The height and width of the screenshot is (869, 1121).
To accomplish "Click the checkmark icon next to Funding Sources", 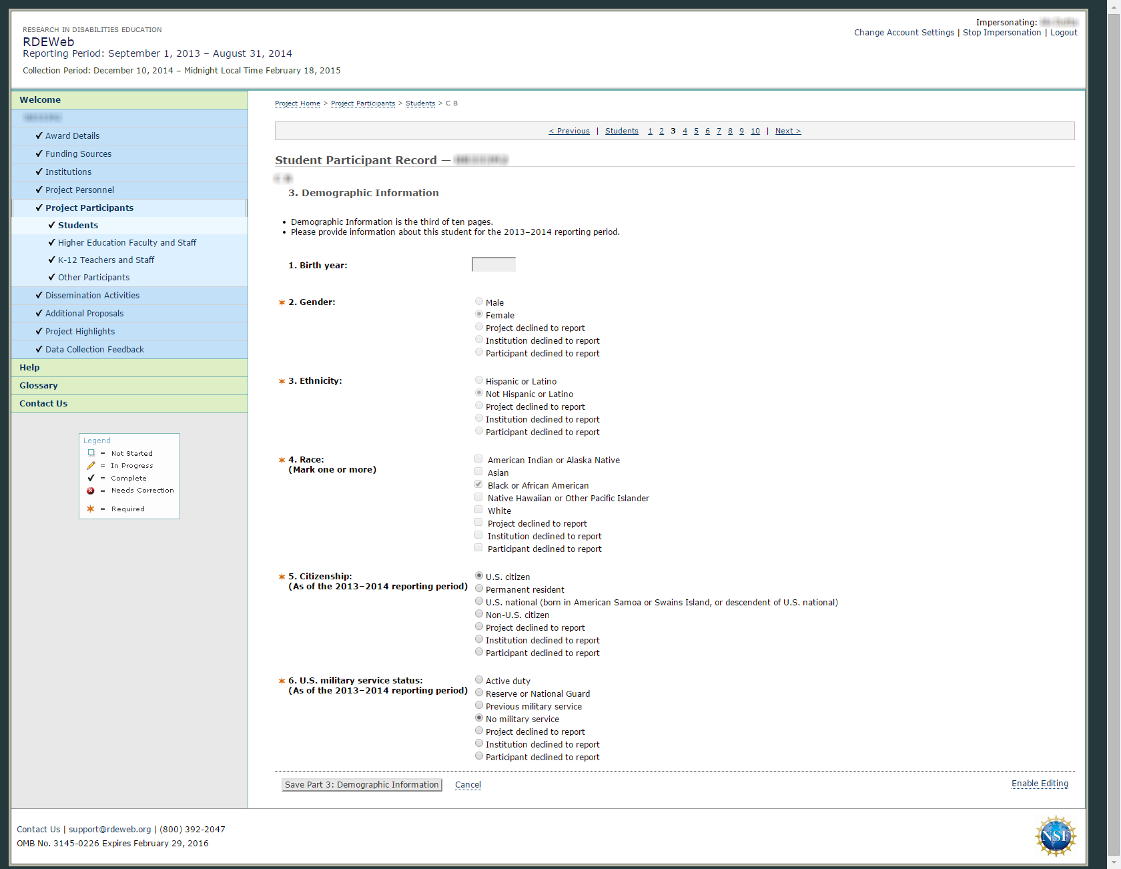I will click(39, 154).
